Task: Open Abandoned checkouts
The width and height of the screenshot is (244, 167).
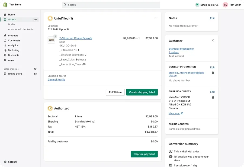Action: coord(21,29)
